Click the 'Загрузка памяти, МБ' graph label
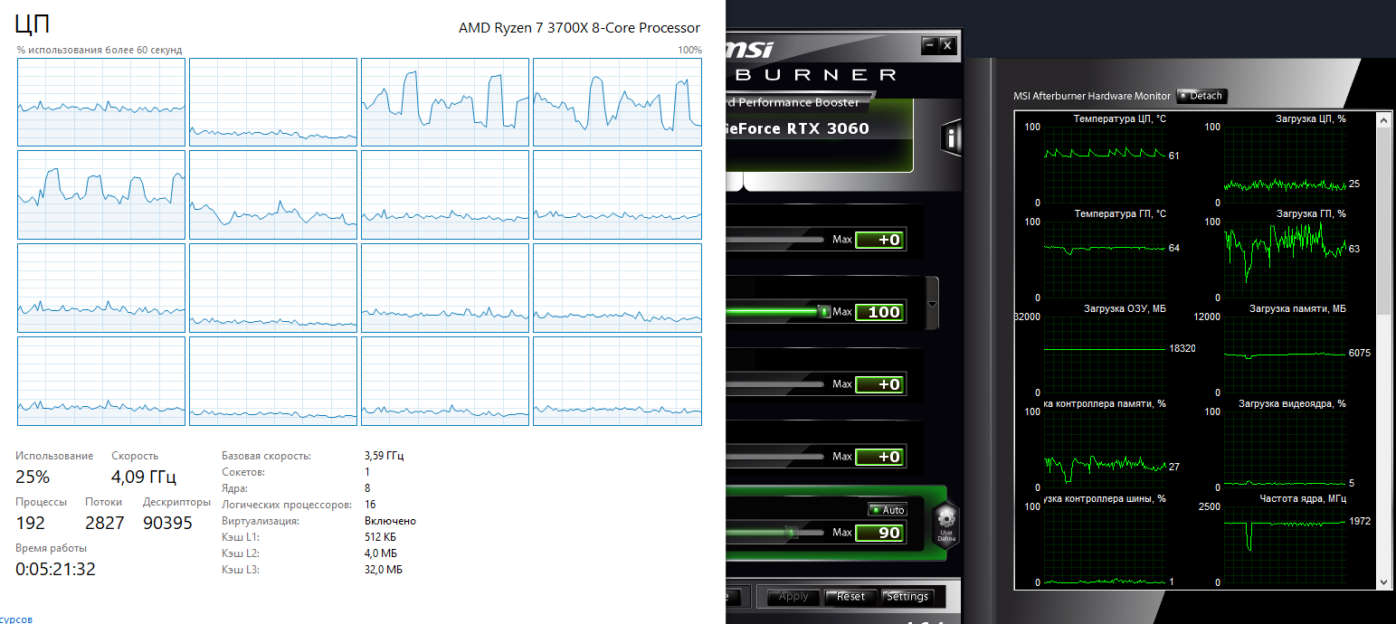Screen dimensions: 1396x624 (1298, 308)
